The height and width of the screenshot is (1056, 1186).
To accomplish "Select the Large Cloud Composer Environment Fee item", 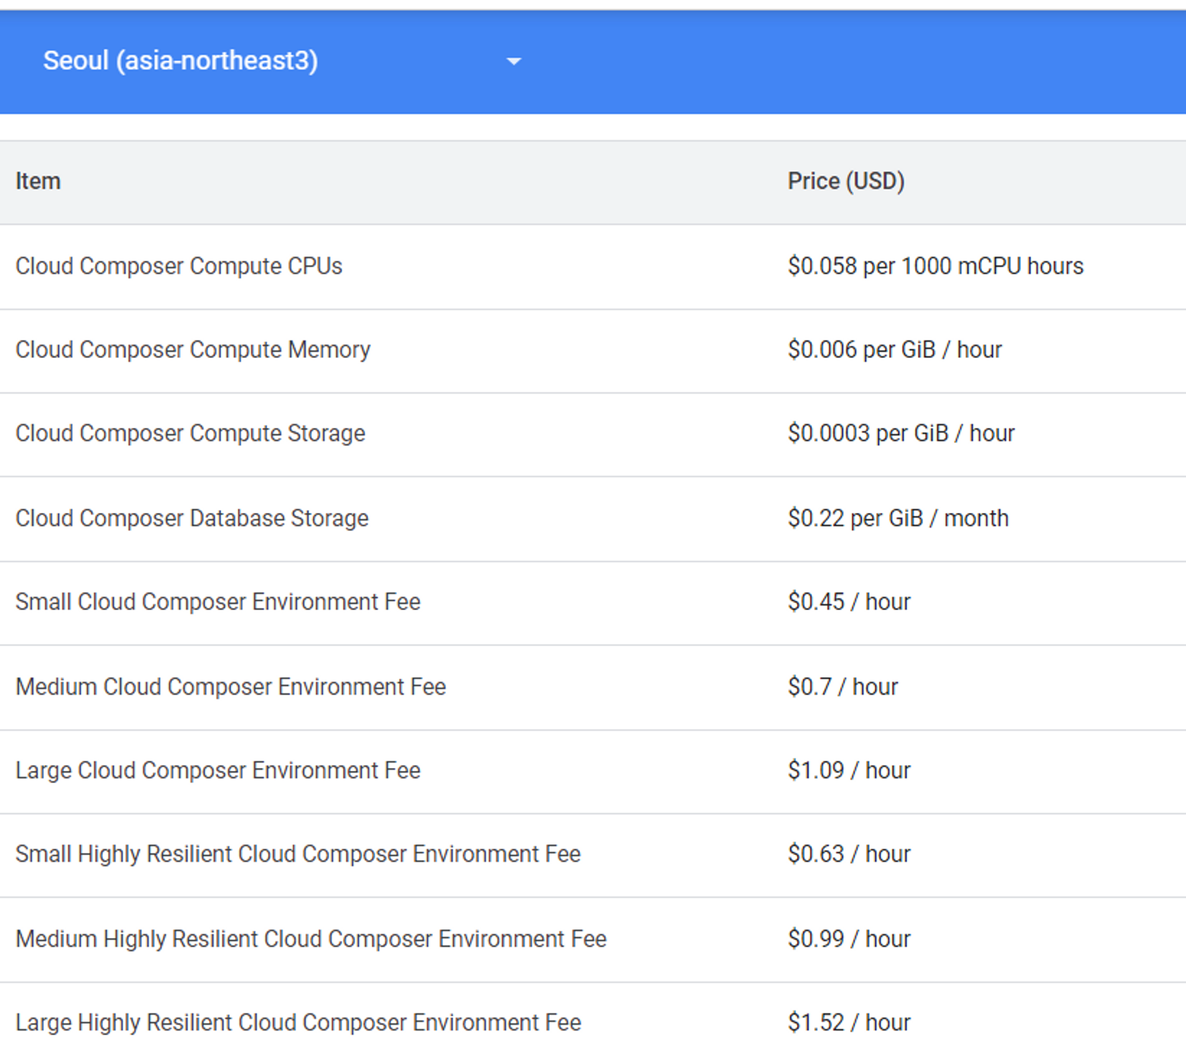I will (218, 770).
